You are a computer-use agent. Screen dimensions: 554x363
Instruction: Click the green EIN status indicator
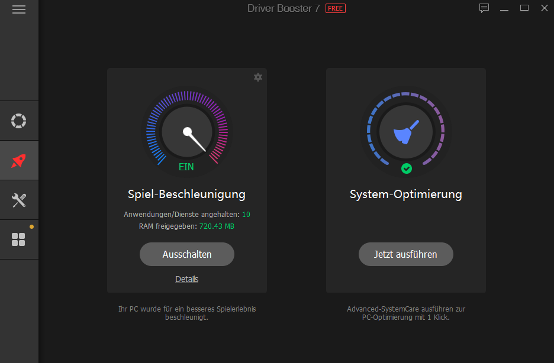186,167
